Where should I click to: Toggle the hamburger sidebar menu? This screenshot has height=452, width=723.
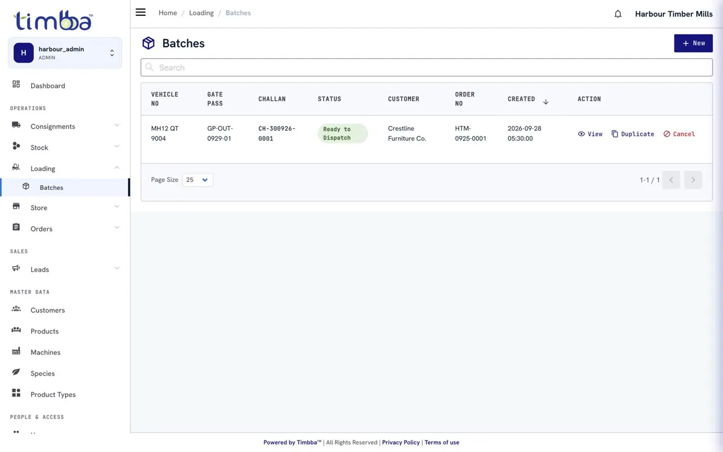click(141, 12)
